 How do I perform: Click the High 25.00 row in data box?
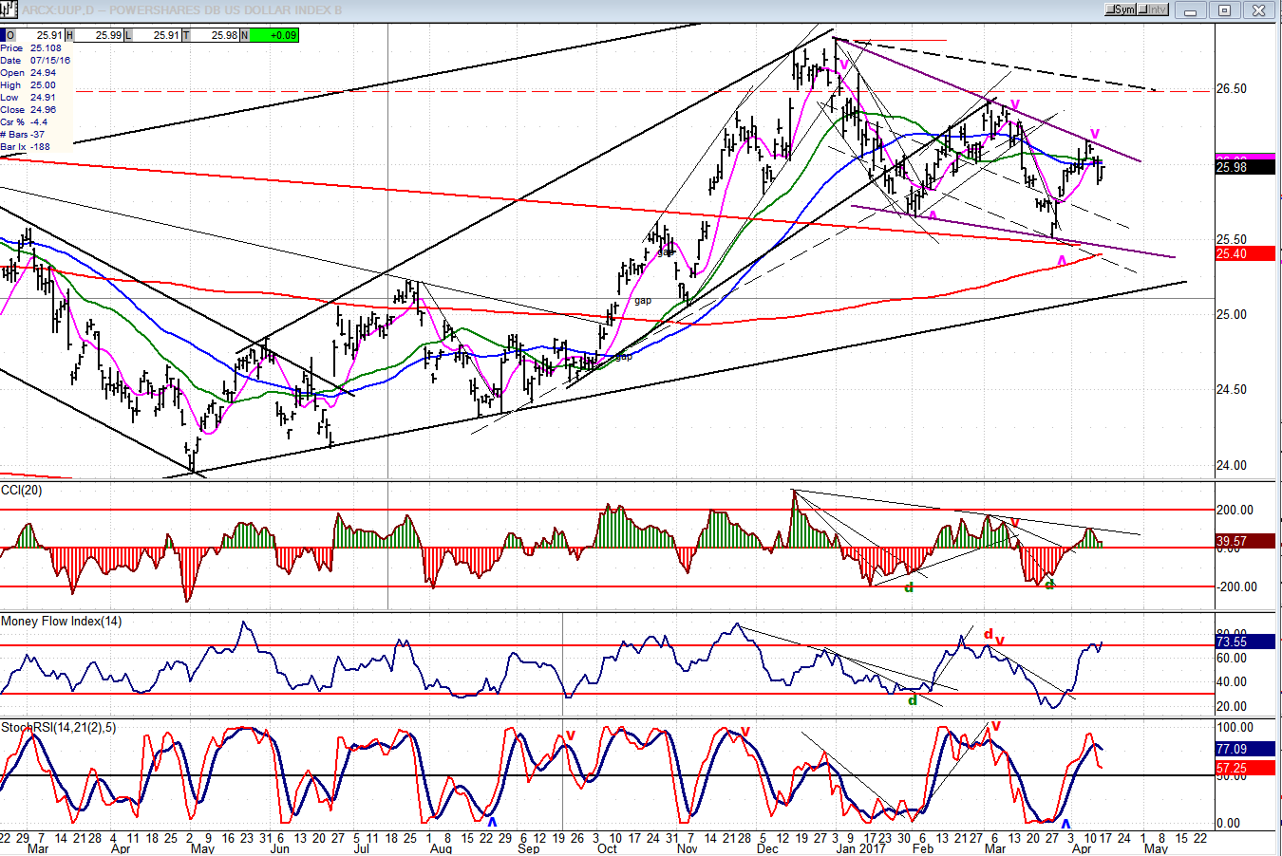pyautogui.click(x=35, y=85)
